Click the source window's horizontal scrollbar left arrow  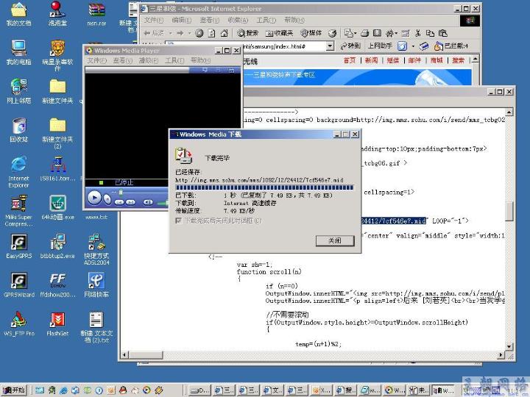pos(125,355)
